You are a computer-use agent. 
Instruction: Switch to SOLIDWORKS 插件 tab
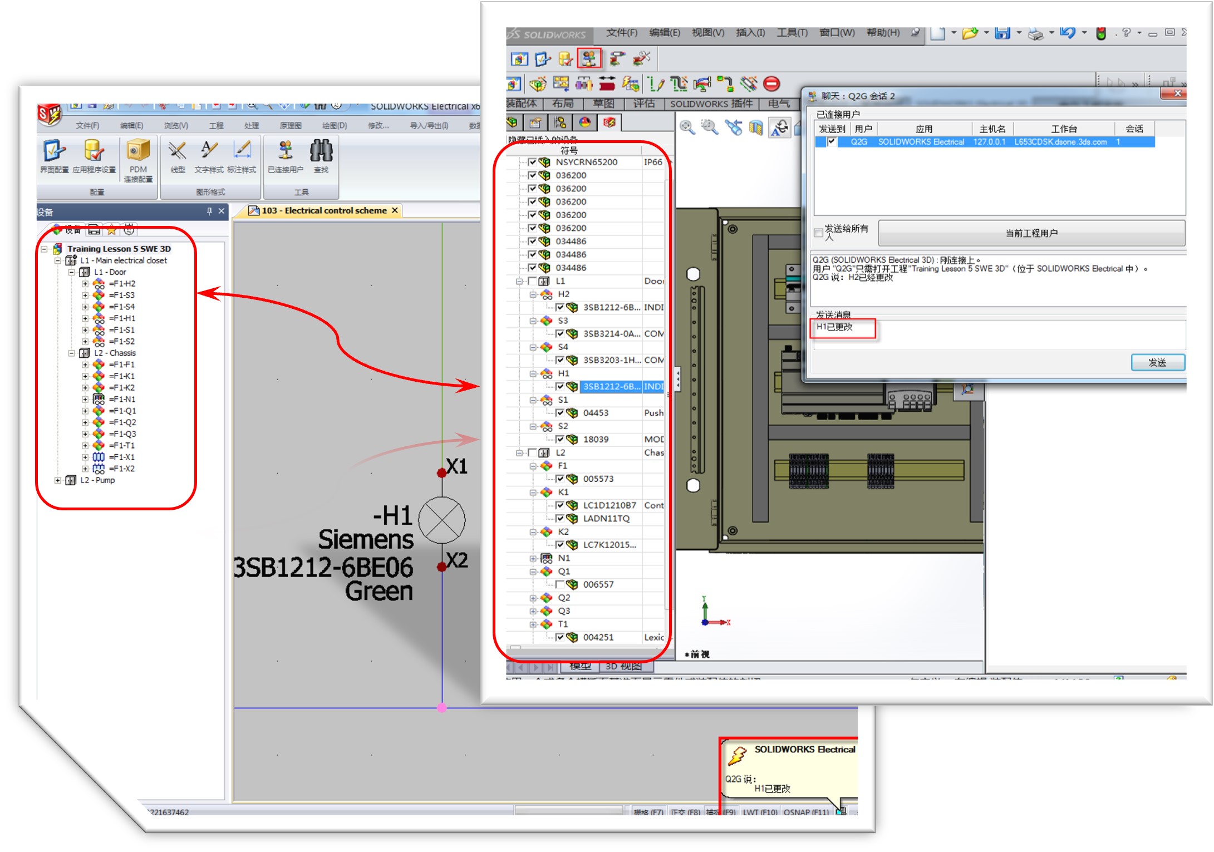pyautogui.click(x=711, y=104)
